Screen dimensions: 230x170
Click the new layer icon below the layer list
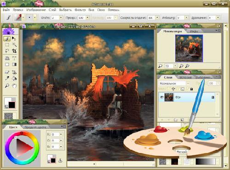(176, 120)
